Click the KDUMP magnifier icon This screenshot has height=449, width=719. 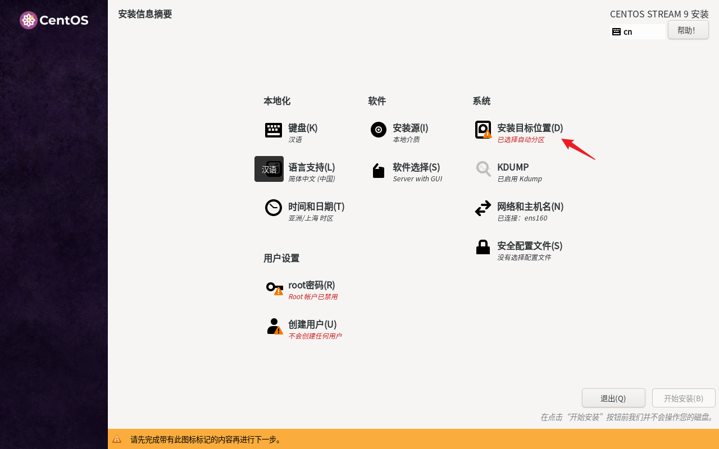[483, 168]
